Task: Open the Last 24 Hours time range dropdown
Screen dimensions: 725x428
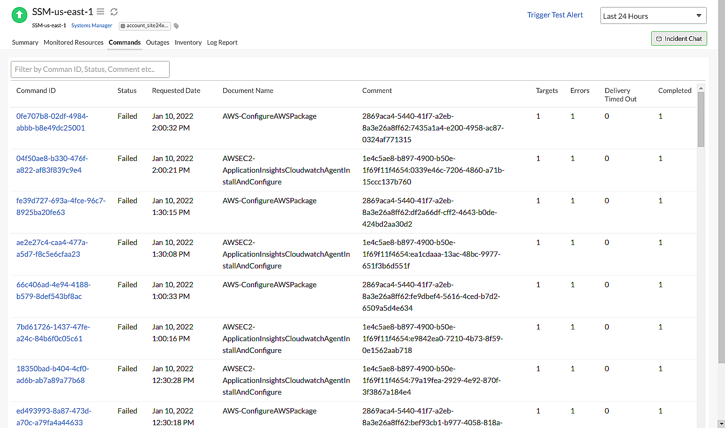Action: pyautogui.click(x=653, y=15)
